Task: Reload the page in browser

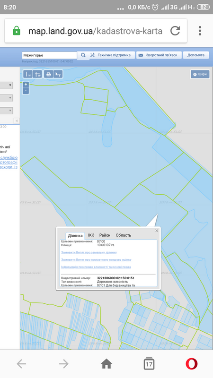Action: [175, 31]
